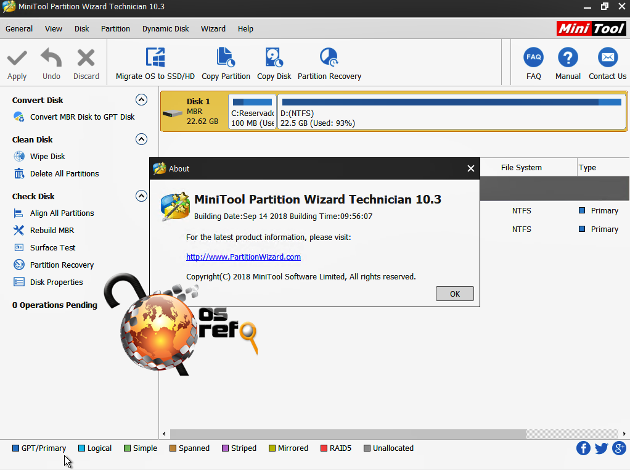Collapse the Check Disk section
This screenshot has height=470, width=630.
[141, 196]
